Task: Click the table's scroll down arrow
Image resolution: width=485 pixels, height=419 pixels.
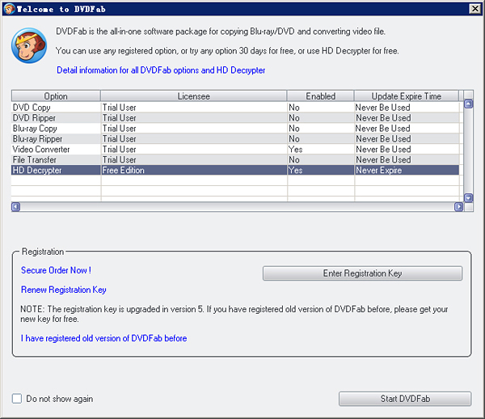Action: (469, 197)
